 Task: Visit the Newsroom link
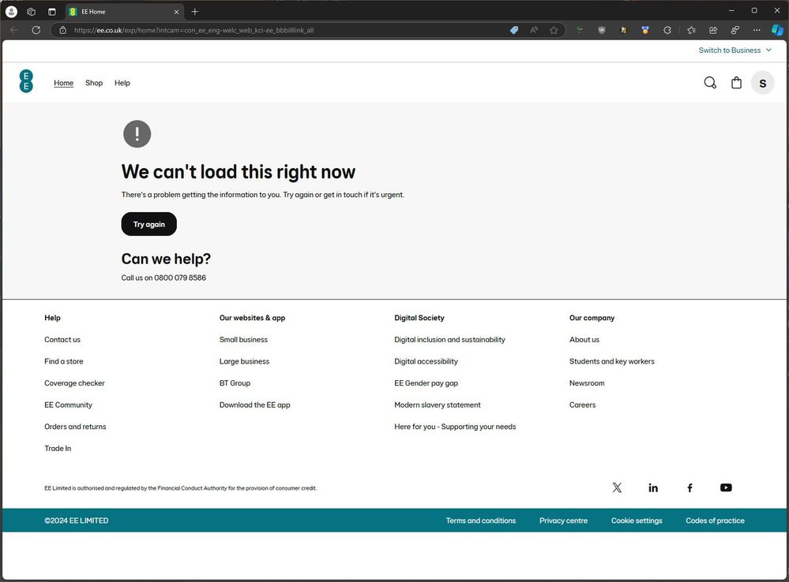[x=587, y=383]
